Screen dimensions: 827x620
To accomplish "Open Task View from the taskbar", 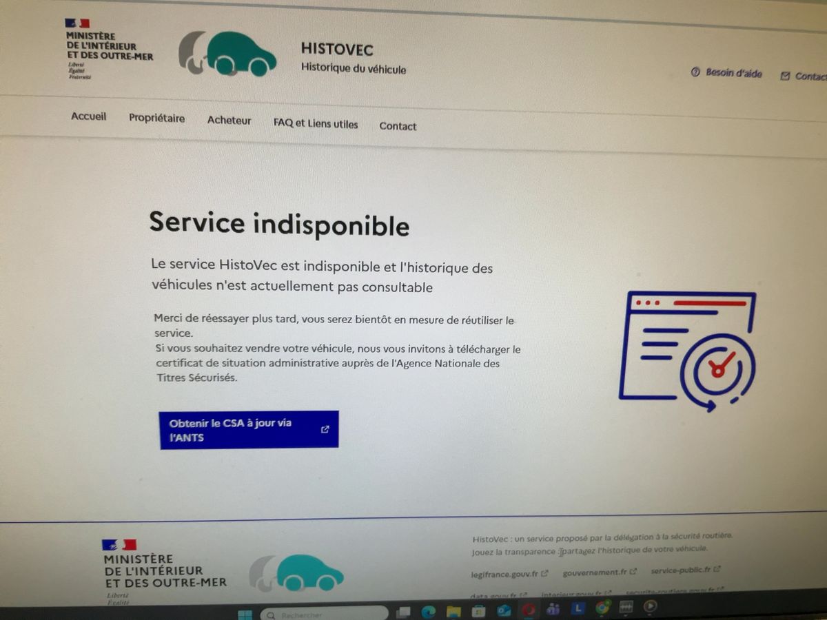I will (x=404, y=612).
